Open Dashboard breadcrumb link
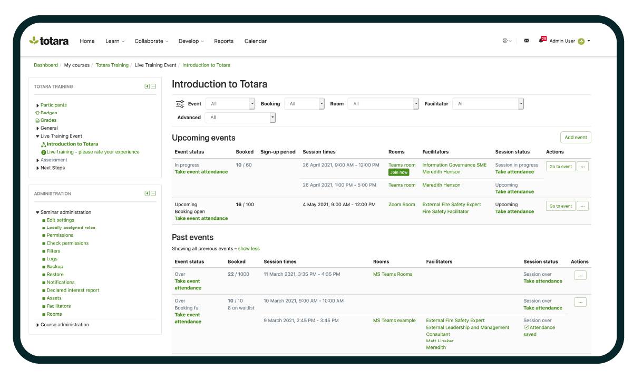Viewport: 633px width, 379px height. click(46, 65)
